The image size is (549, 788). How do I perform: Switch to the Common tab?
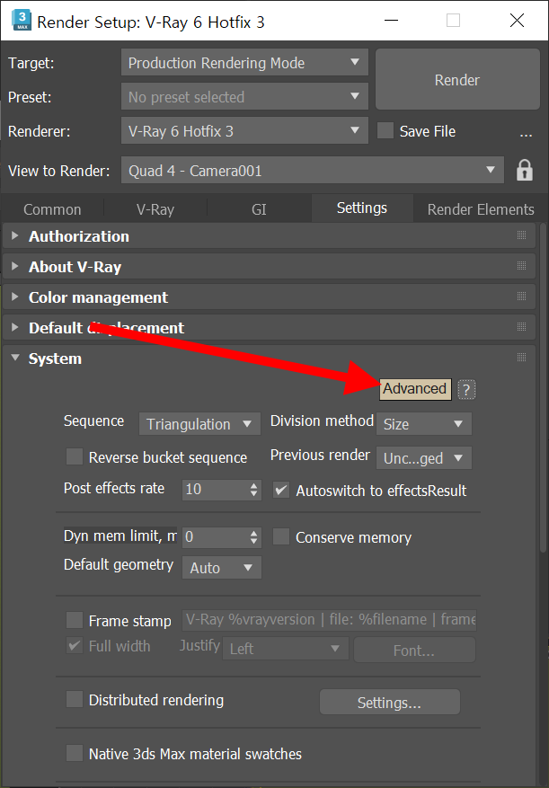pyautogui.click(x=52, y=209)
